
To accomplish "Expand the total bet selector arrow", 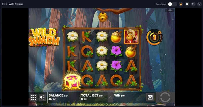I will pyautogui.click(x=110, y=97).
